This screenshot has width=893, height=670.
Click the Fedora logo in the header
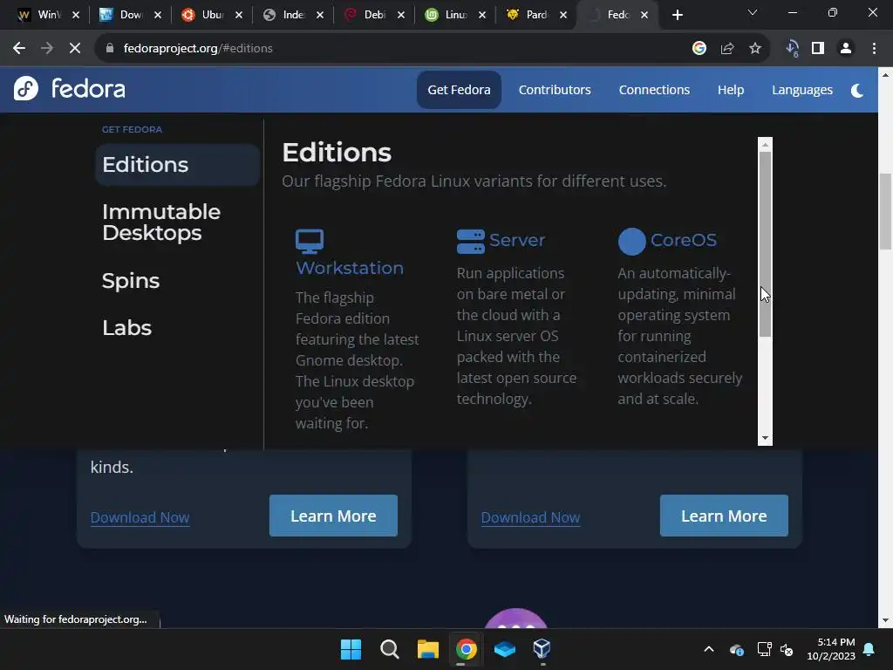(x=70, y=89)
